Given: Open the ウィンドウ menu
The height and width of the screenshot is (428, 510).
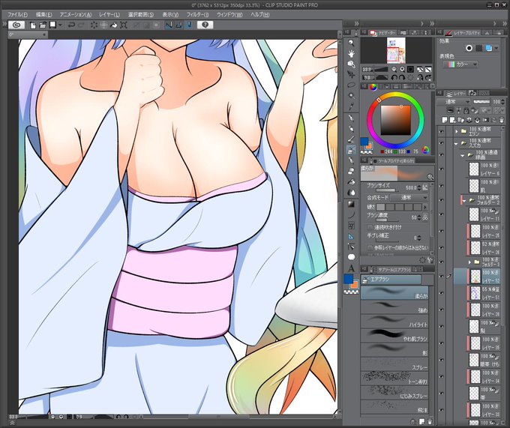Looking at the screenshot, I should point(229,15).
